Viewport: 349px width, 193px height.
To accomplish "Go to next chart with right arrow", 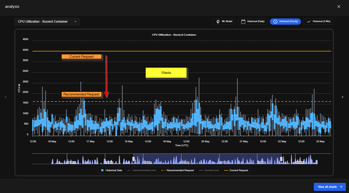I will 342,97.
